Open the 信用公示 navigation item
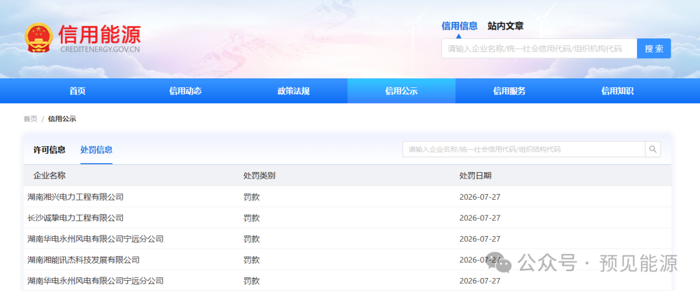Image resolution: width=700 pixels, height=291 pixels. point(401,91)
